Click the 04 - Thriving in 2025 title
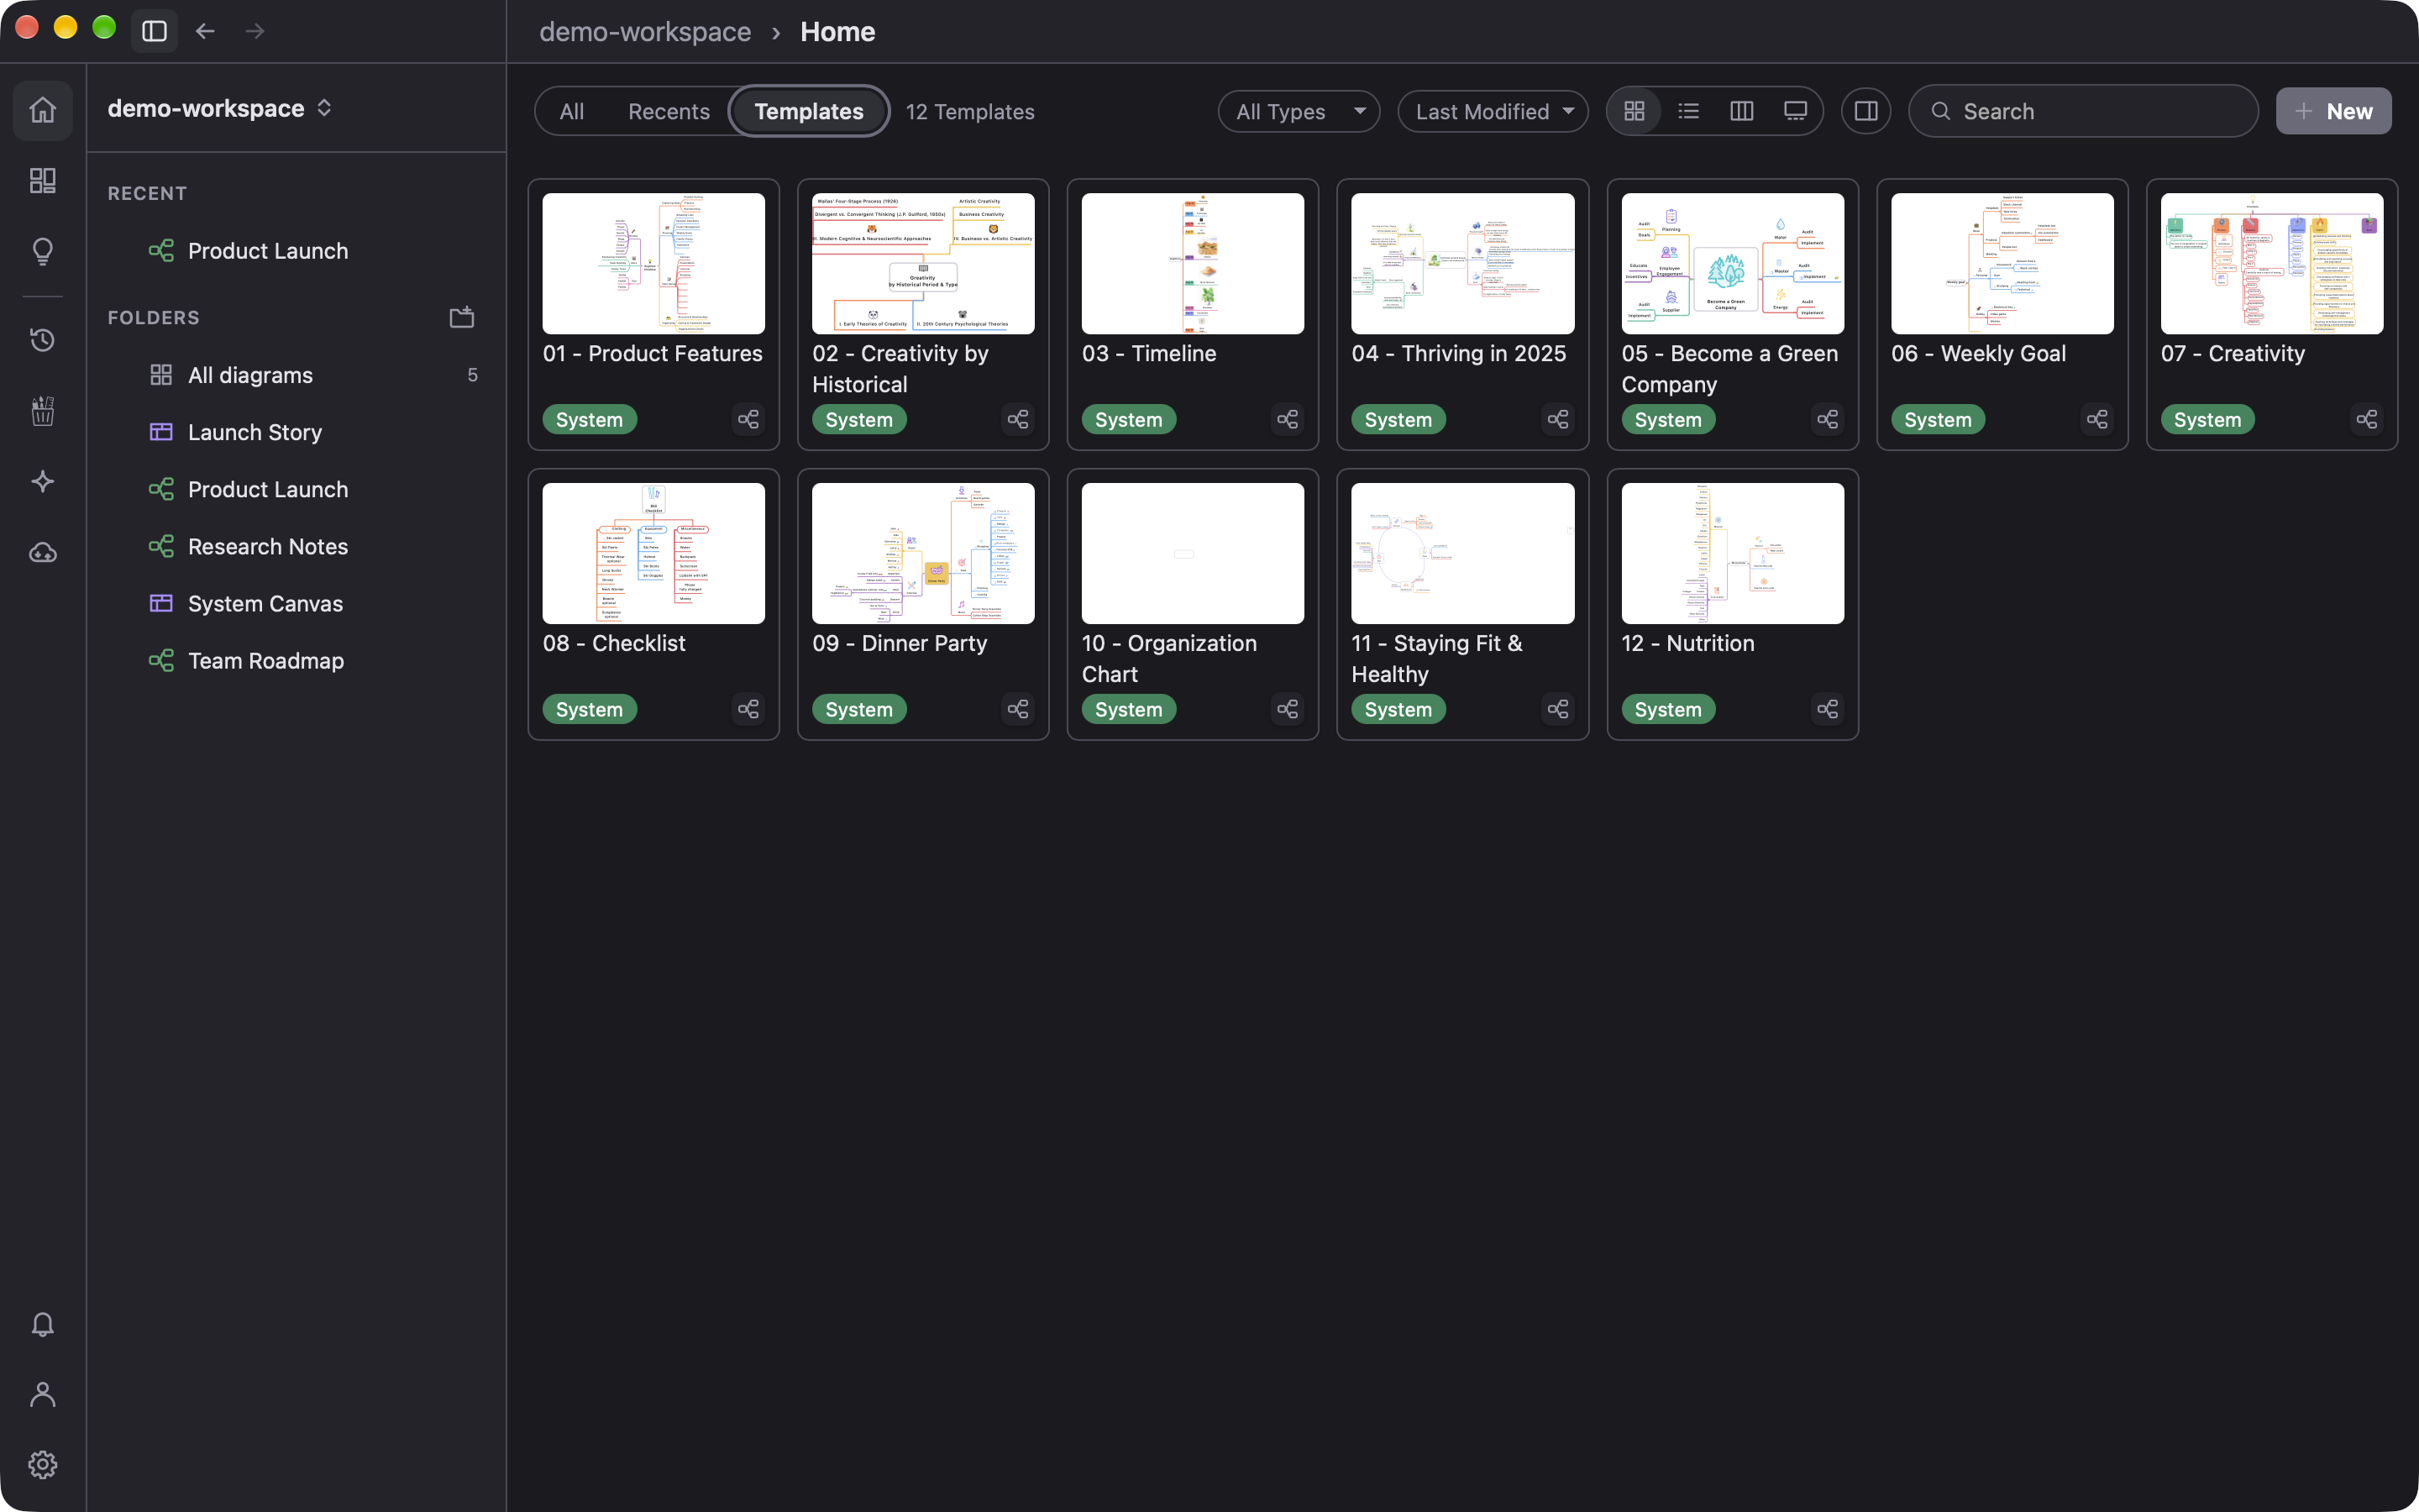The height and width of the screenshot is (1512, 2419). point(1458,353)
